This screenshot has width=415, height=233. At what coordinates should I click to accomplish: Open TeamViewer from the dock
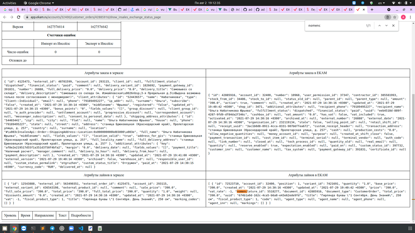(24, 228)
